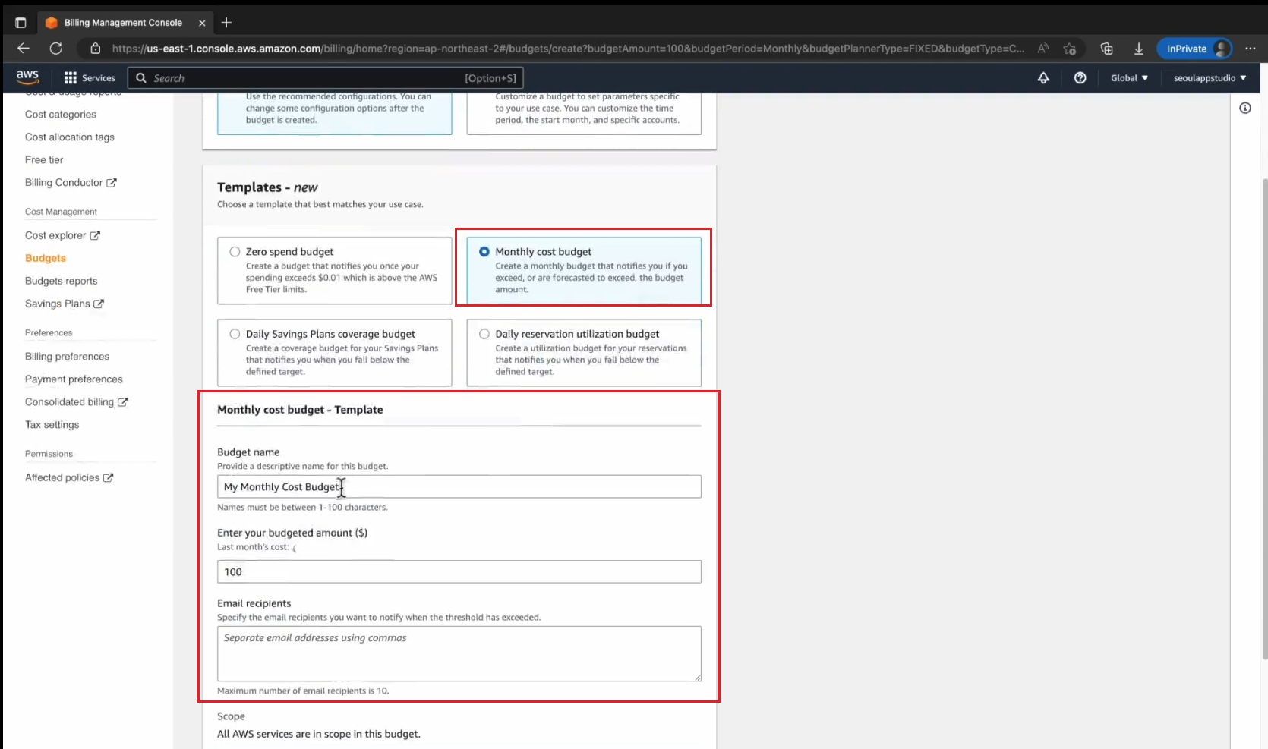Open browser downloads icon
The height and width of the screenshot is (749, 1268).
pyautogui.click(x=1139, y=49)
